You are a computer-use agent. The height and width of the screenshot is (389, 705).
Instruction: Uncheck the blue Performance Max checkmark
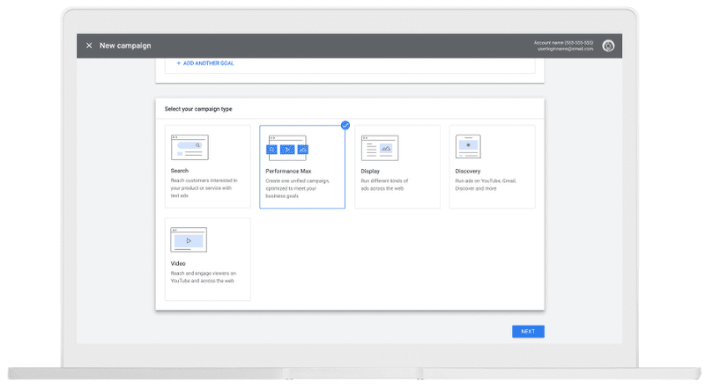point(345,125)
